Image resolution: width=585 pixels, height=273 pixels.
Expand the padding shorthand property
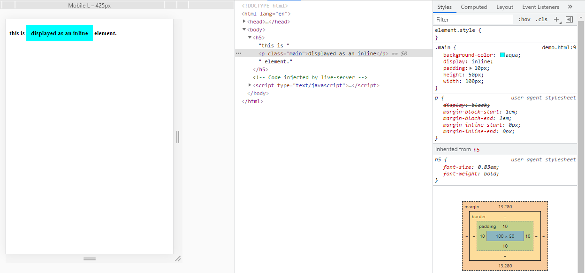pyautogui.click(x=471, y=68)
